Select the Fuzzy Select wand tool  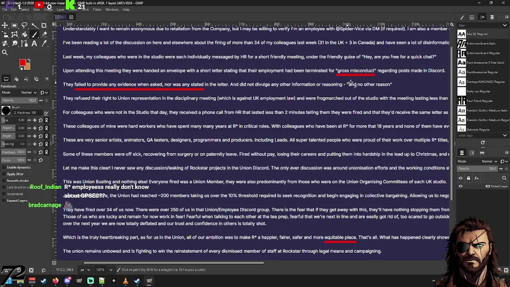(34, 26)
